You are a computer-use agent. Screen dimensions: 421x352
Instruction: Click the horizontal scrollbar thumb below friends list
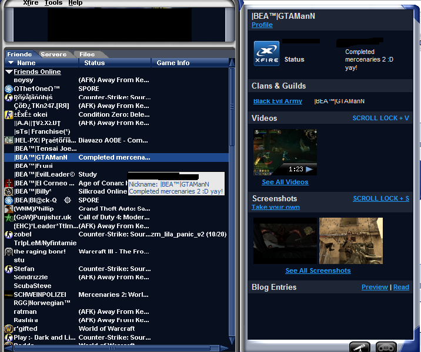[x=112, y=348]
